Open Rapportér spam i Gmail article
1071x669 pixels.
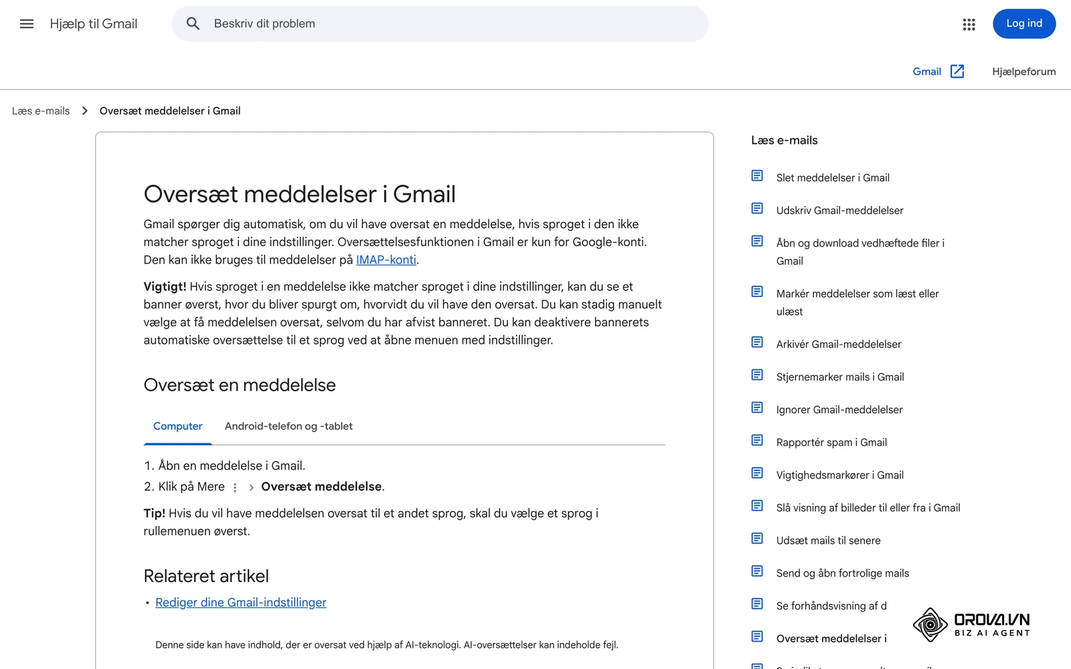pyautogui.click(x=831, y=443)
